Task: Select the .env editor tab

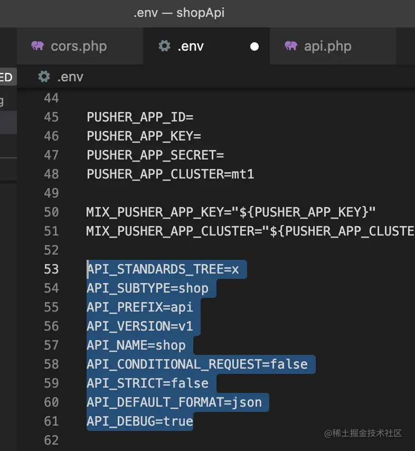Action: click(x=206, y=46)
